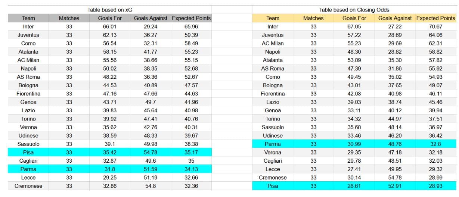Click the highlighted Pisa cell in xG table
The image size is (459, 197).
(x=28, y=152)
